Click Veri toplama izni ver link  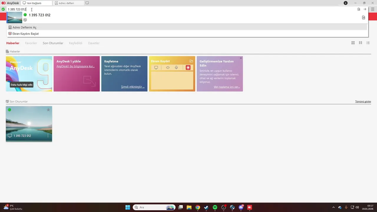click(227, 87)
